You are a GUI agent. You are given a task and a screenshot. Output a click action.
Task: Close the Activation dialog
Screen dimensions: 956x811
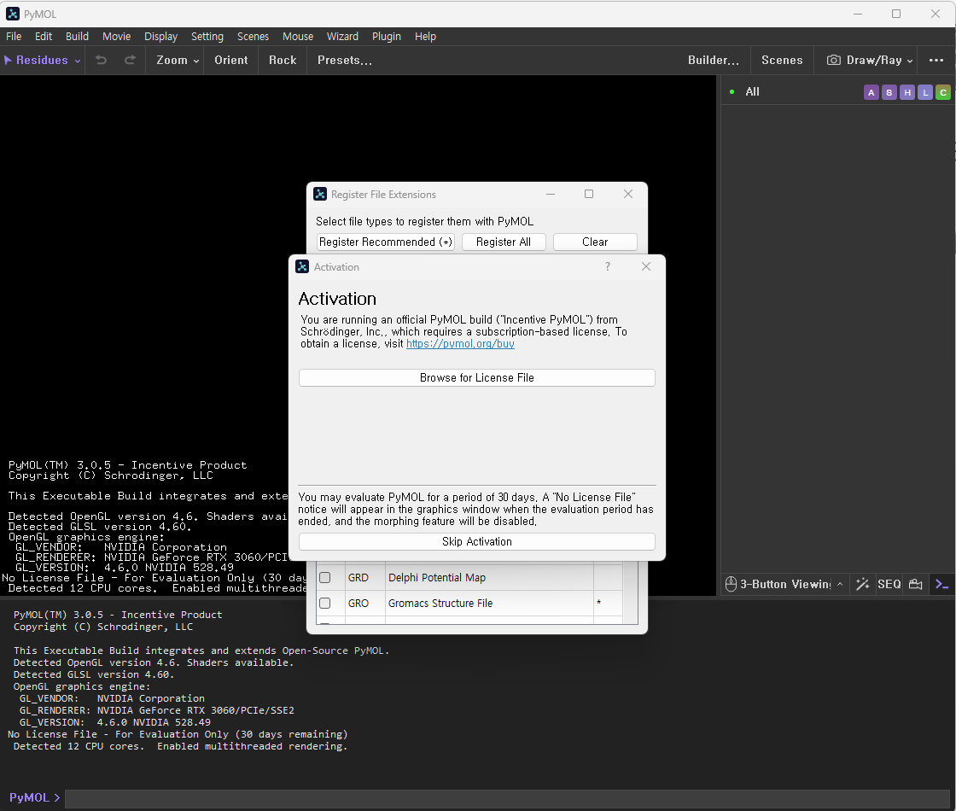[x=646, y=266]
